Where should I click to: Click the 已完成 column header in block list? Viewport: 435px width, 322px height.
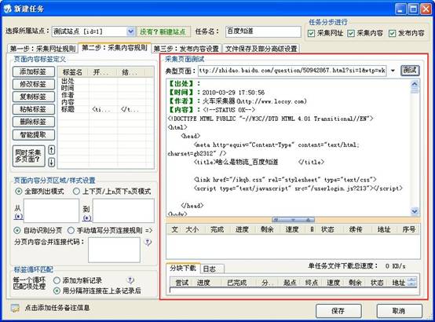pyautogui.click(x=236, y=283)
